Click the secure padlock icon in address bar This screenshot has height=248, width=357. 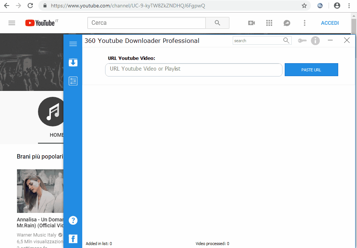pos(45,6)
